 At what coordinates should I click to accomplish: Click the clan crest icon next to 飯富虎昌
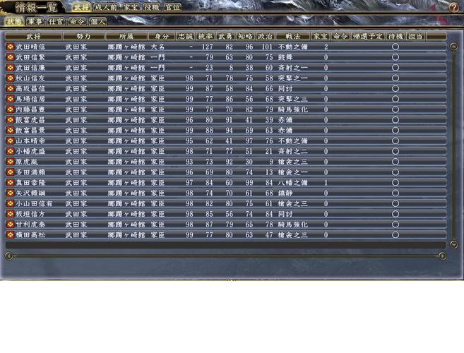(x=10, y=120)
